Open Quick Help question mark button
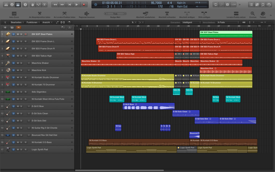Viewport: 275px width, 172px height. (25, 5)
